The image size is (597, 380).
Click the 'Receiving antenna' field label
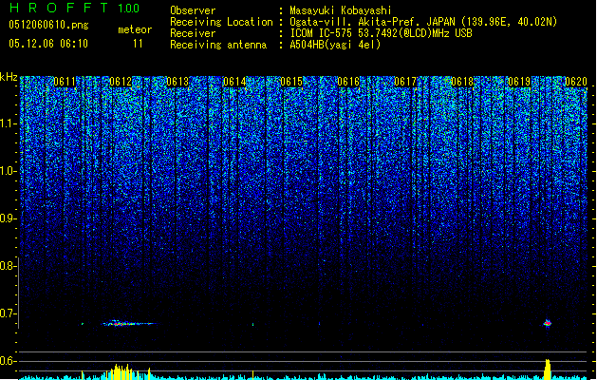click(218, 45)
